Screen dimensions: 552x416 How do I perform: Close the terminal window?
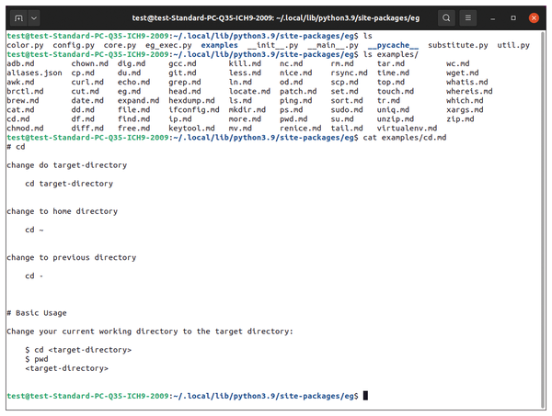pyautogui.click(x=534, y=18)
